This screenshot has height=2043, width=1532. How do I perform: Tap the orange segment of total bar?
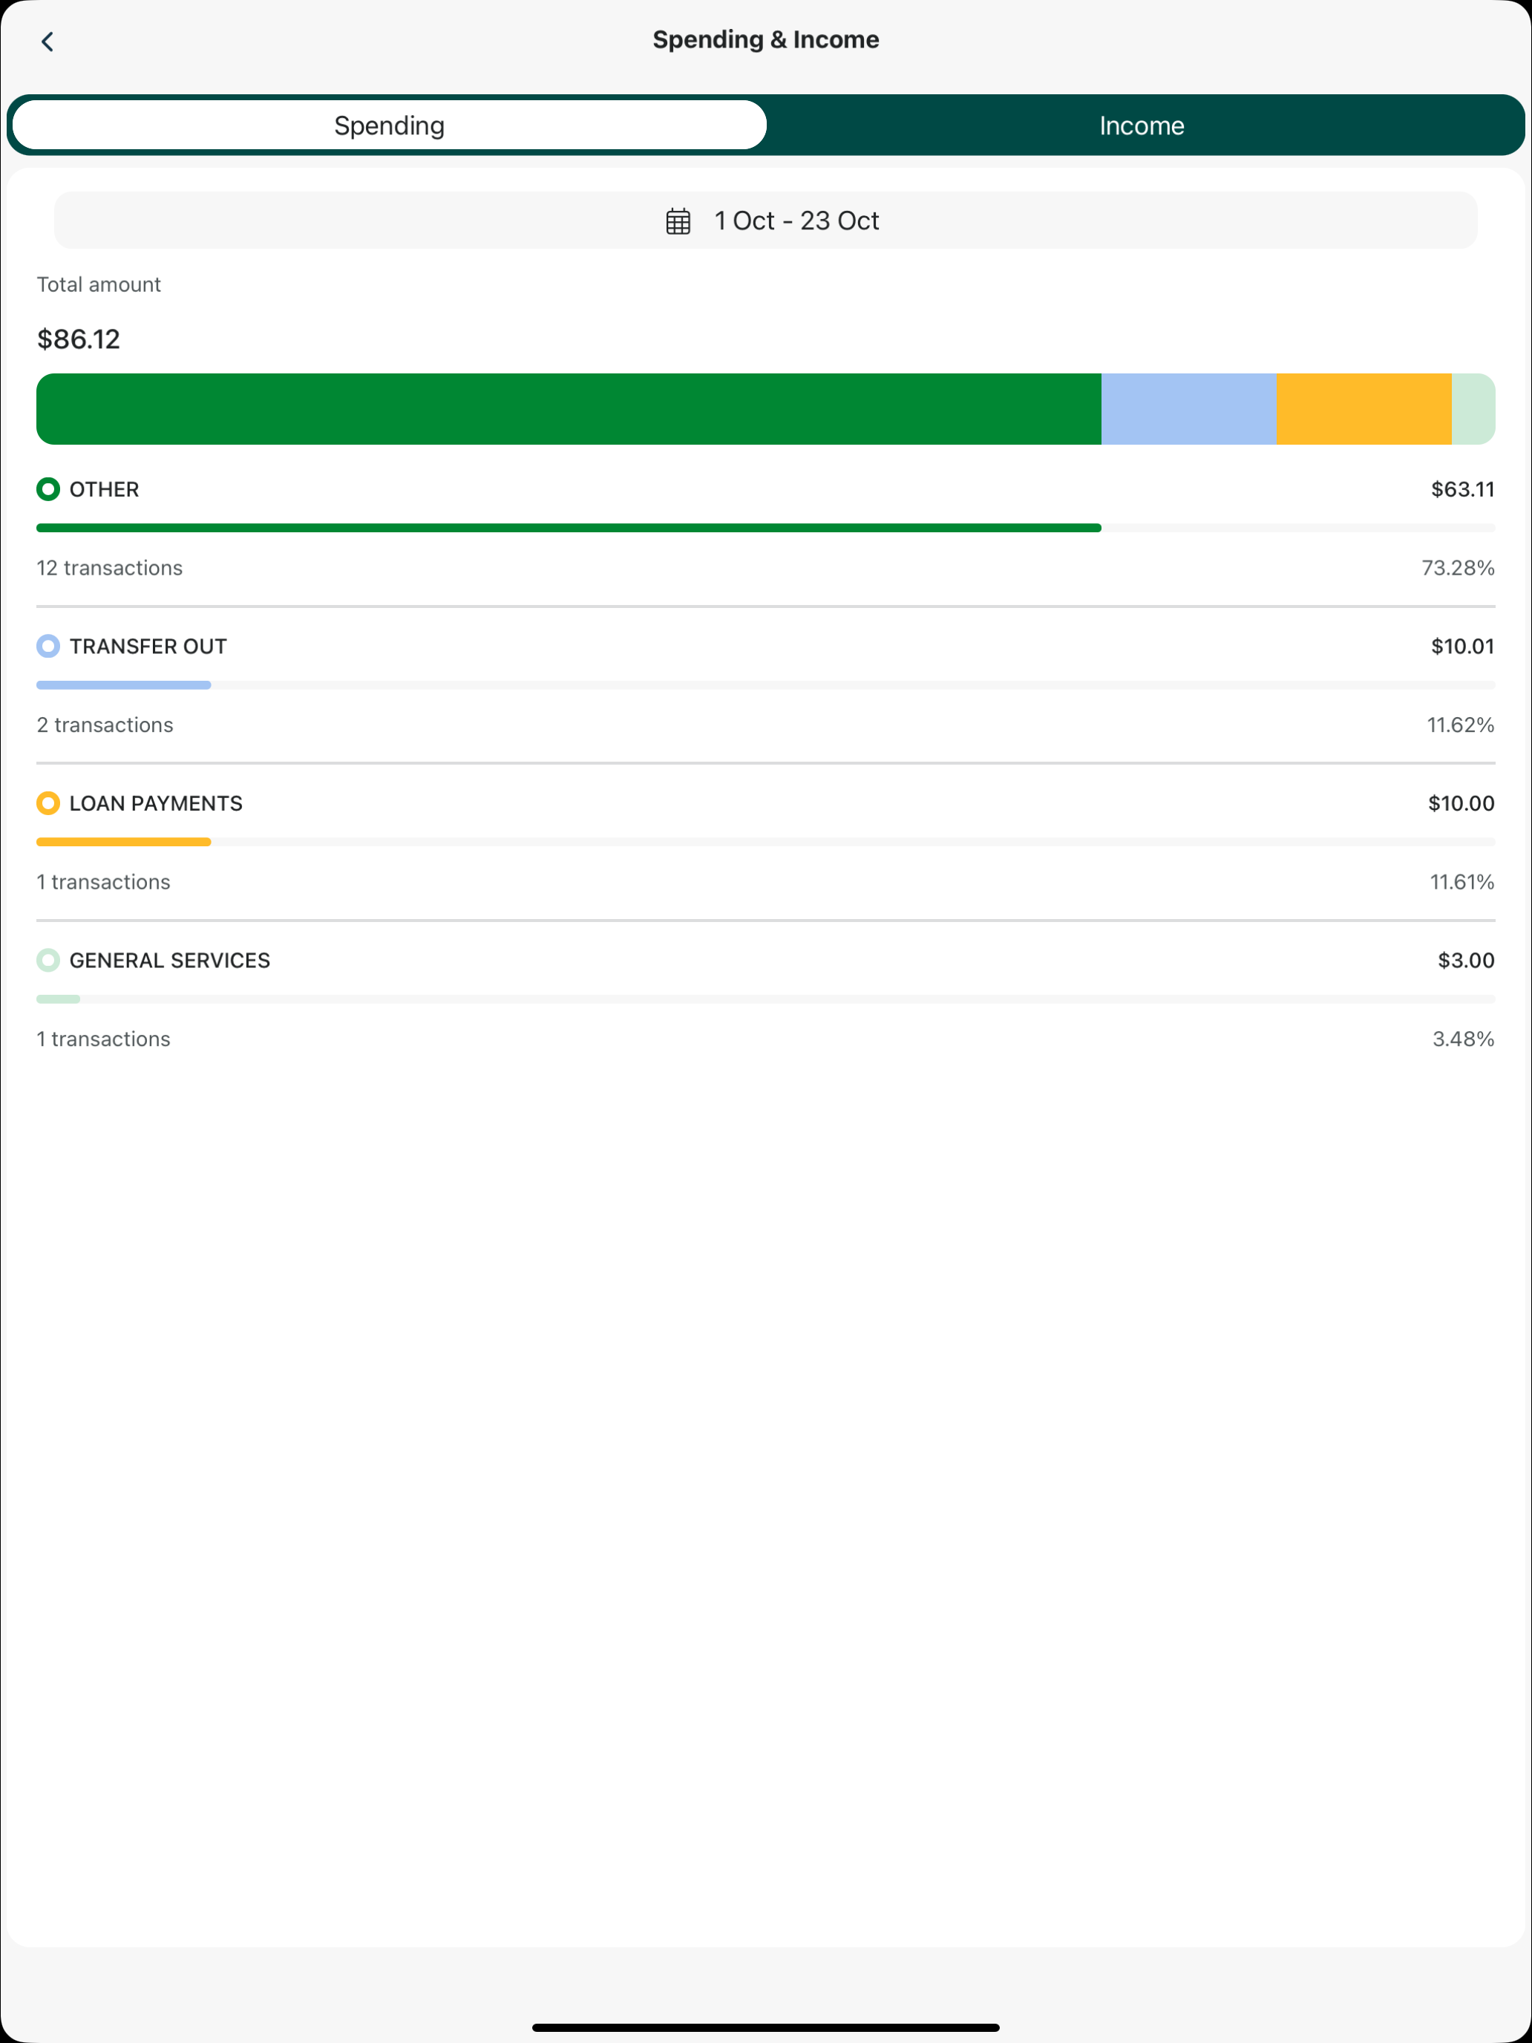[1364, 409]
